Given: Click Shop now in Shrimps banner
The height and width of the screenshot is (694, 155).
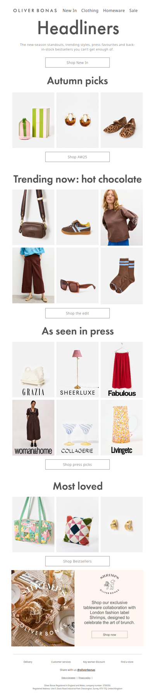Looking at the screenshot, I should pos(110,635).
